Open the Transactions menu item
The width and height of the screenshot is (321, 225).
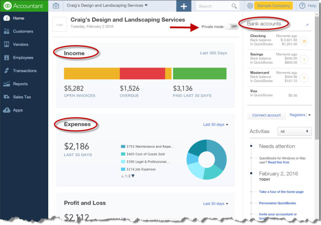(25, 71)
